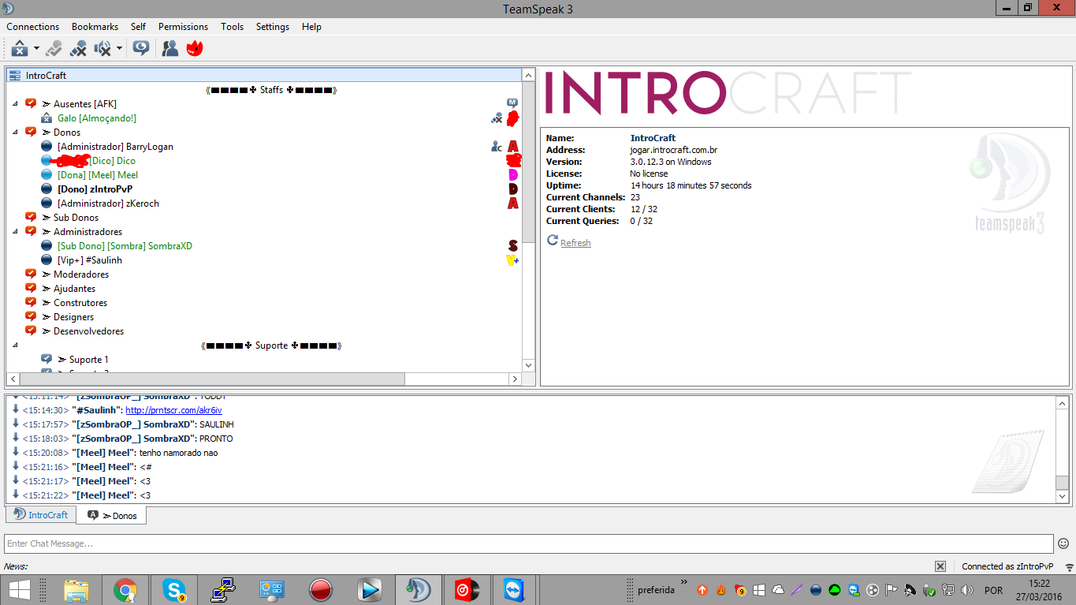
Task: Open the dropdown arrow beside Mute Speakers
Action: pos(119,49)
